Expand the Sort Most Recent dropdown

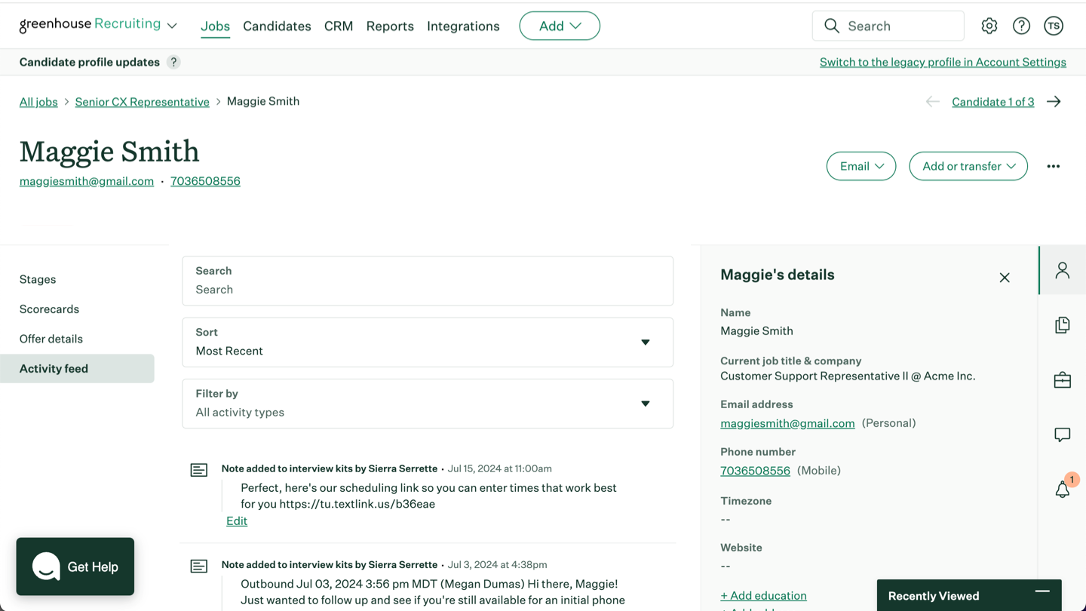427,342
